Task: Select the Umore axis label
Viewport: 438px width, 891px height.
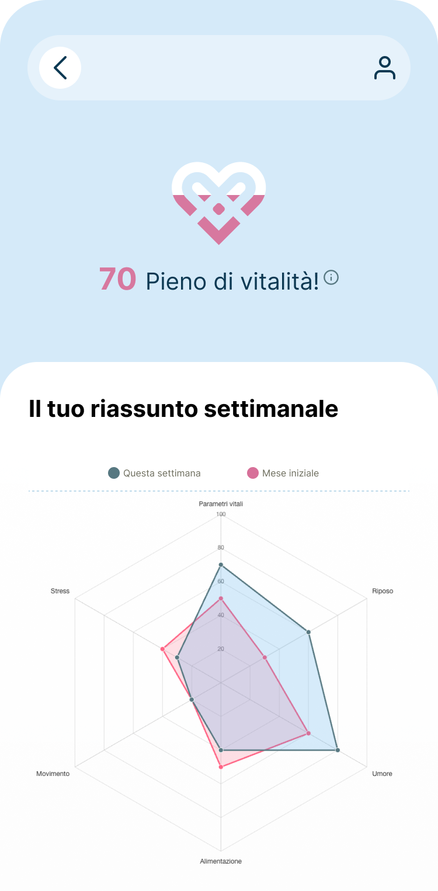Action: [x=383, y=774]
